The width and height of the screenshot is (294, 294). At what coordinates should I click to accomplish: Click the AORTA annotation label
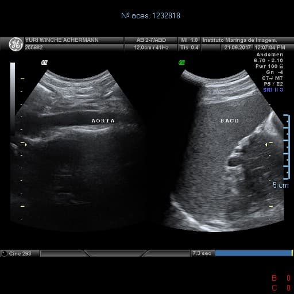coord(103,121)
